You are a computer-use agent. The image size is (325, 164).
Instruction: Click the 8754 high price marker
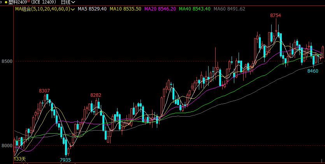tap(276, 15)
